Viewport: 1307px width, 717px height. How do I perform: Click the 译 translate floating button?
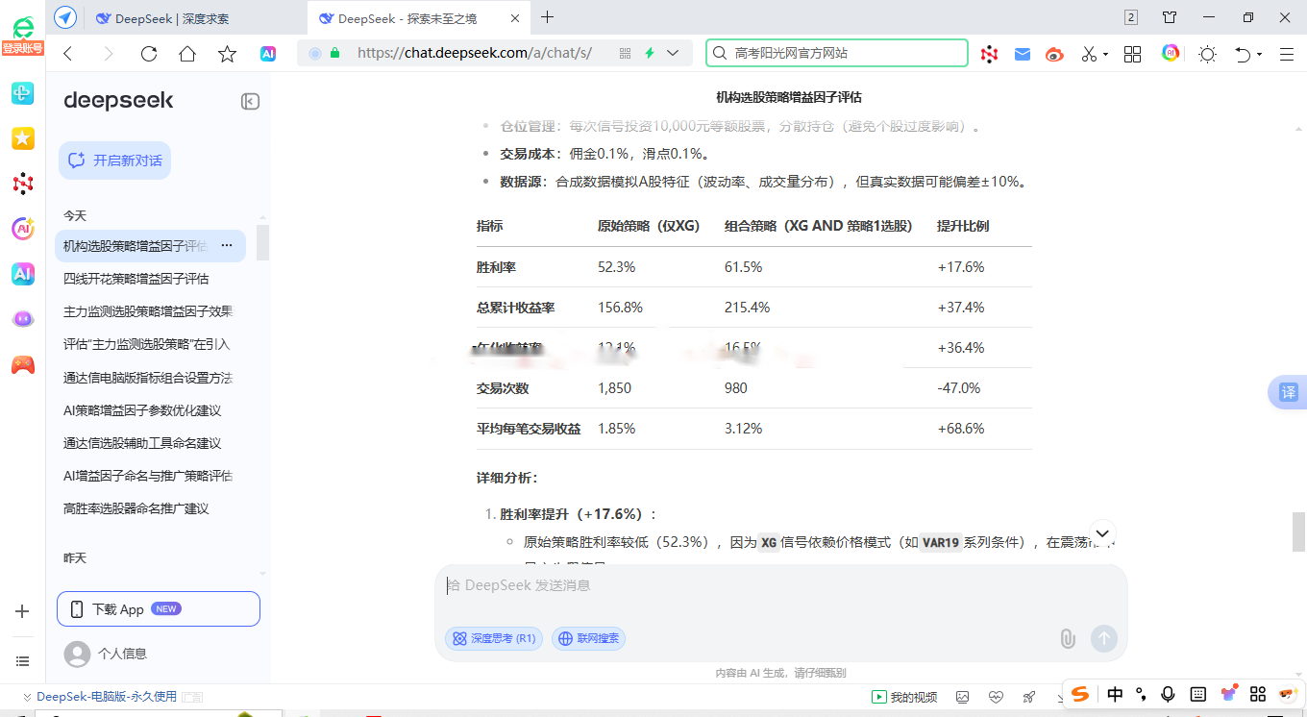[1288, 392]
